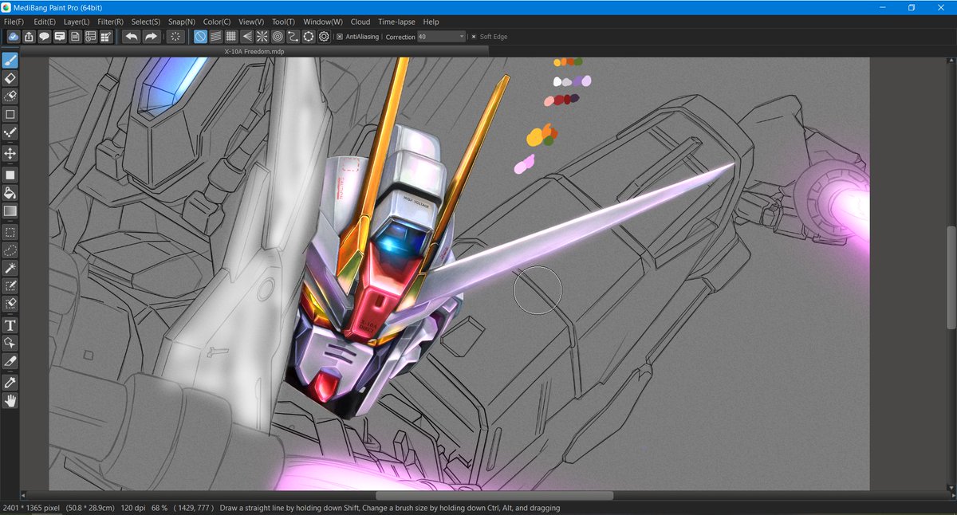
Task: Click the snap settings gear icon
Action: pyautogui.click(x=324, y=37)
